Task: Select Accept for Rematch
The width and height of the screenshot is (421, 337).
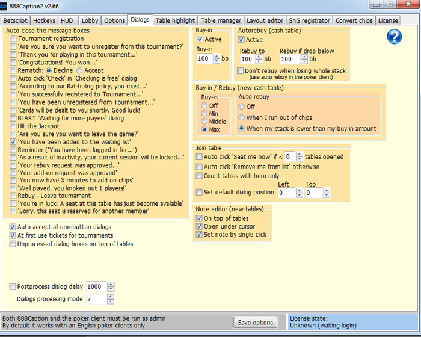Action: [x=79, y=70]
